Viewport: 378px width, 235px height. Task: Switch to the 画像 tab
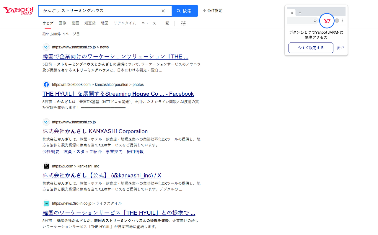point(63,23)
